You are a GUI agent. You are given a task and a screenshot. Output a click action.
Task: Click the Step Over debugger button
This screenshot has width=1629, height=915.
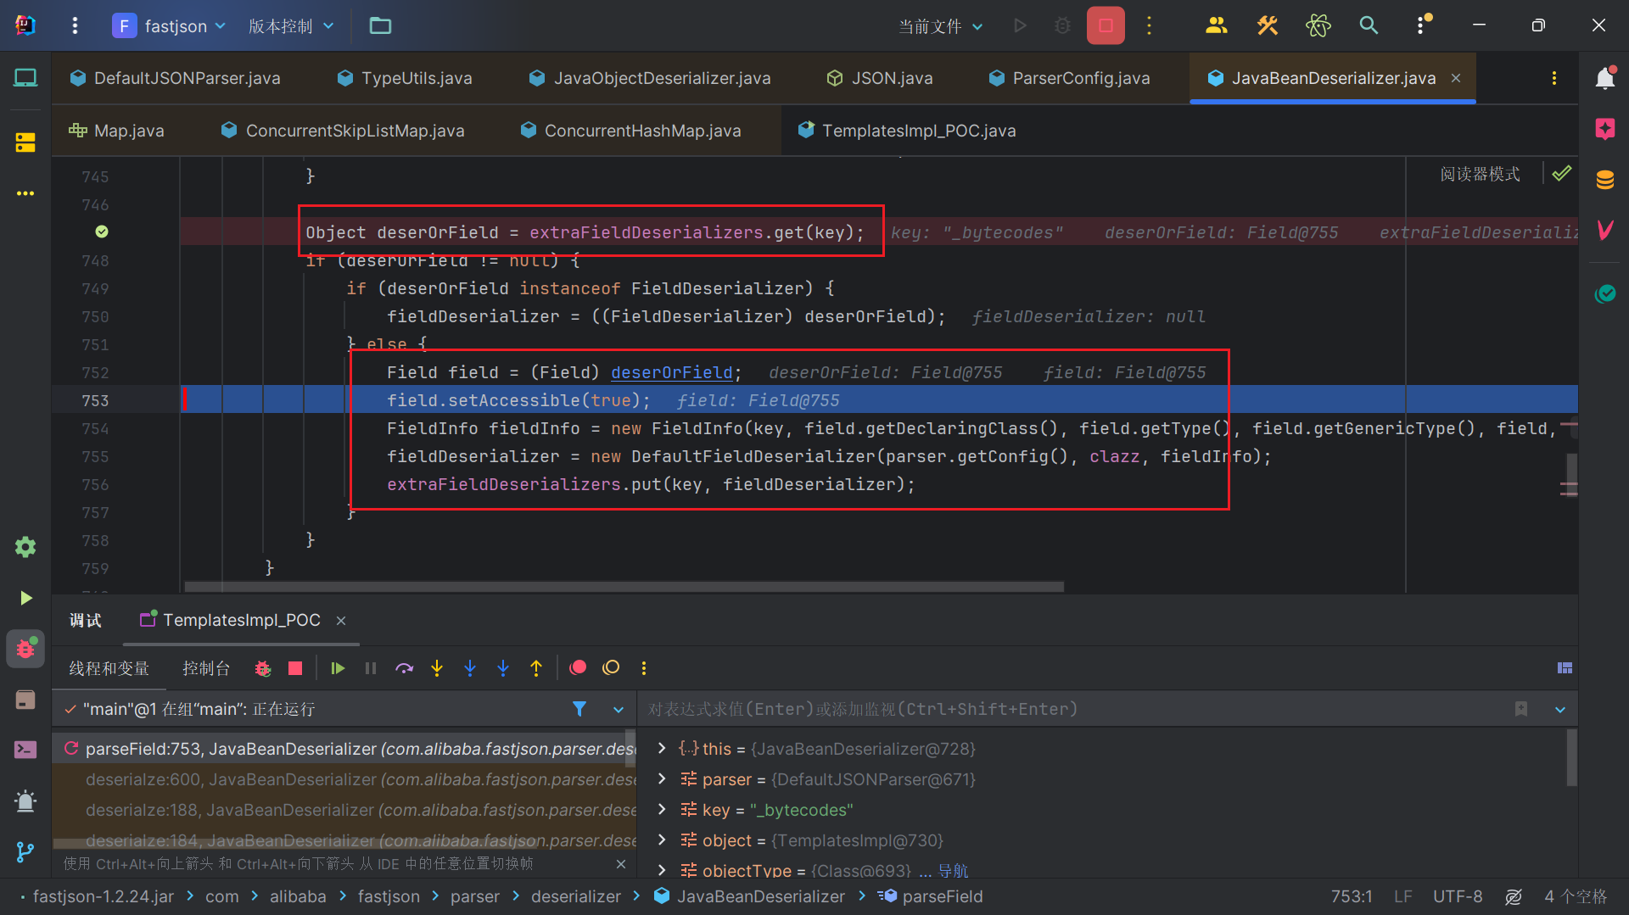point(404,668)
